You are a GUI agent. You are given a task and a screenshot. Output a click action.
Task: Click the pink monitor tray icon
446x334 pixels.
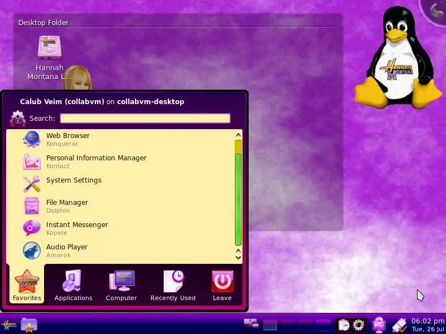(379, 325)
